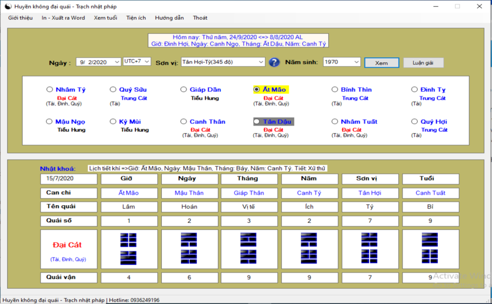Click the Quái vận label cell
The image size is (492, 304).
click(x=69, y=277)
